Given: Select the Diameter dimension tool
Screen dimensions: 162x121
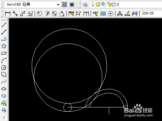Looking at the screenshot, I should pos(54,14).
